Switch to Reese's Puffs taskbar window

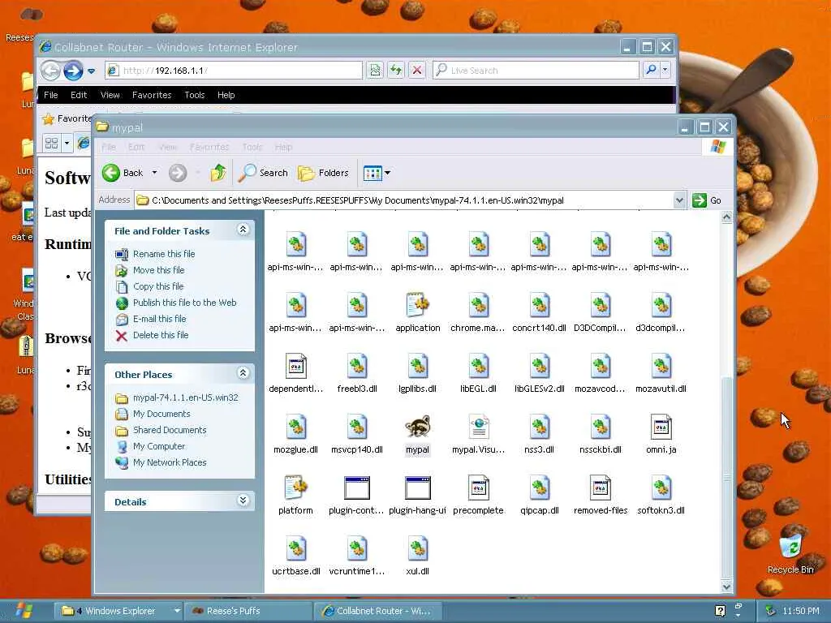(248, 611)
